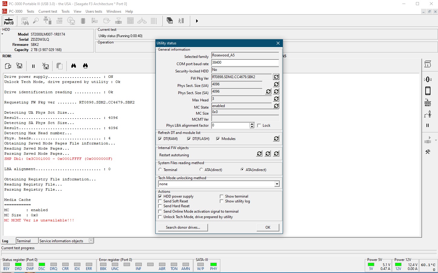The image size is (438, 273).
Task: Click the Port 0 toolbar icon
Action: tap(9, 21)
